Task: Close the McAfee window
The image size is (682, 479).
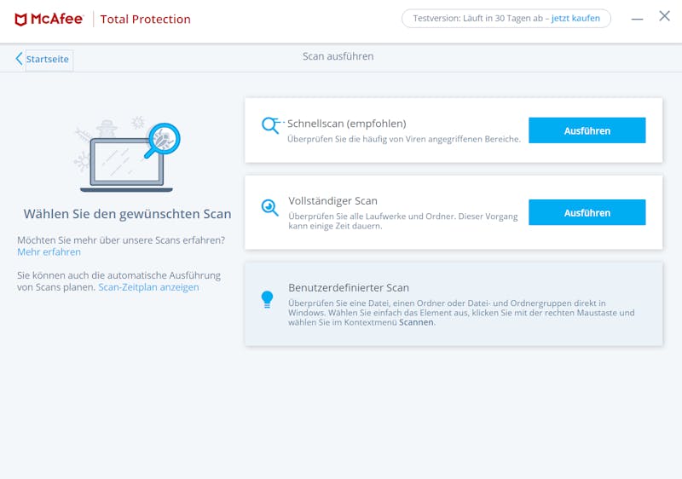Action: click(x=664, y=16)
